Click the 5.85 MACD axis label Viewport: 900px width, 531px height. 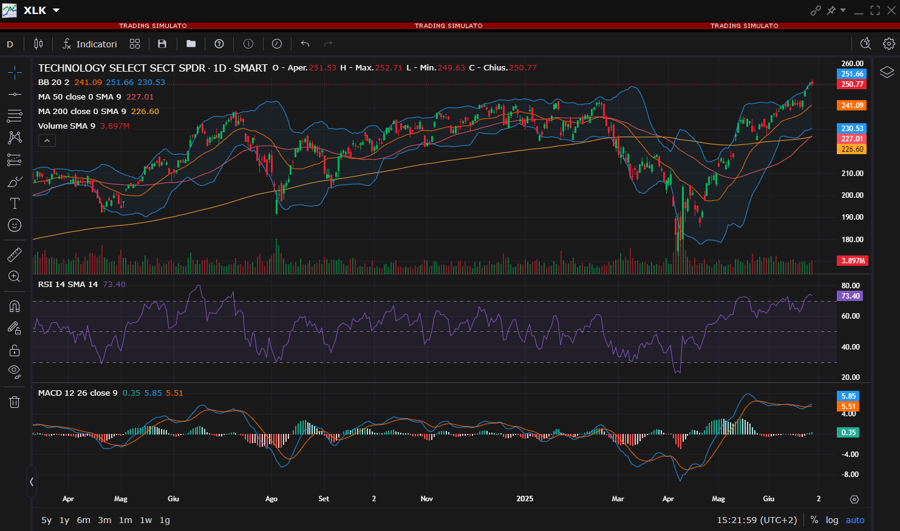[848, 396]
